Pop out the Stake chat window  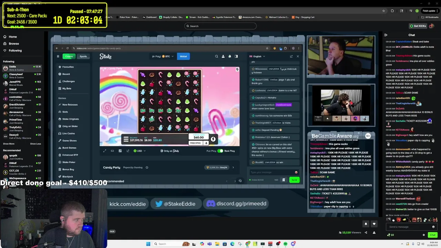tap(291, 56)
